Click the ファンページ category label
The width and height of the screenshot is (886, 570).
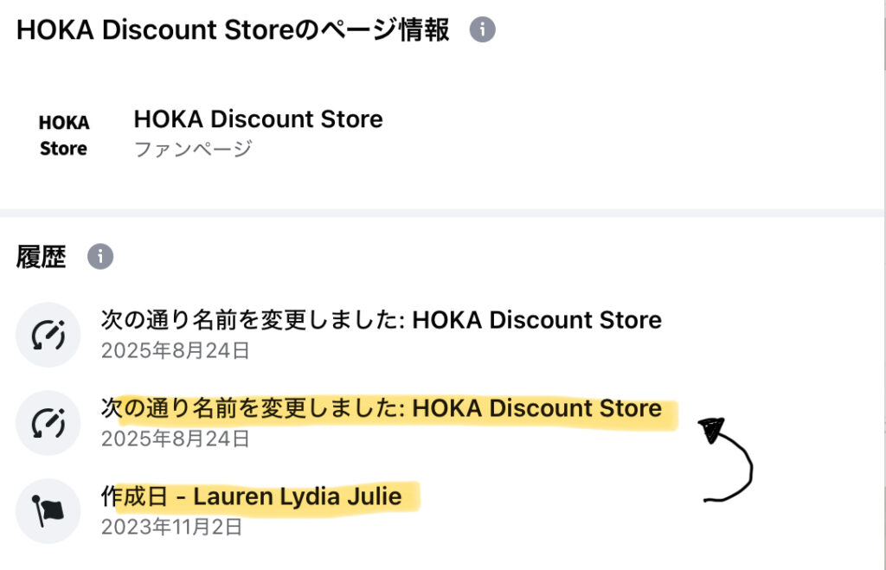coord(192,149)
